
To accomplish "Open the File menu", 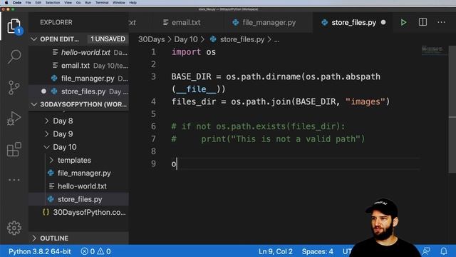I will (x=28, y=3).
